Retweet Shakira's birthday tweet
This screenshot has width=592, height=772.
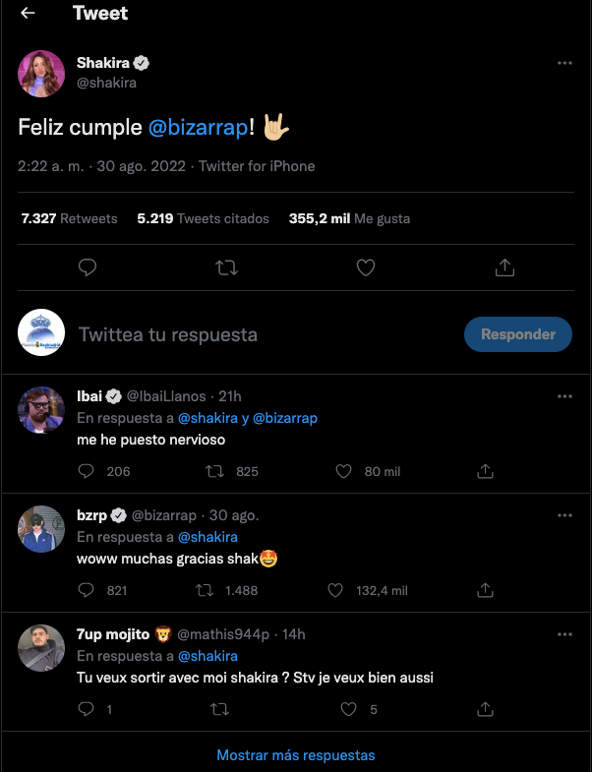tap(226, 267)
